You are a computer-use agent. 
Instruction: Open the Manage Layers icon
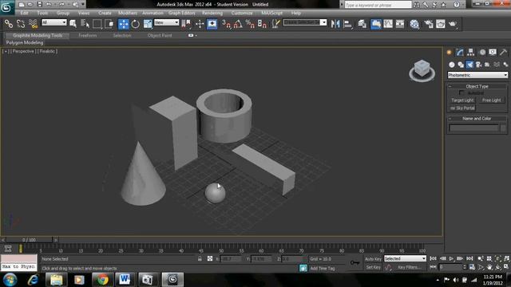coord(362,24)
